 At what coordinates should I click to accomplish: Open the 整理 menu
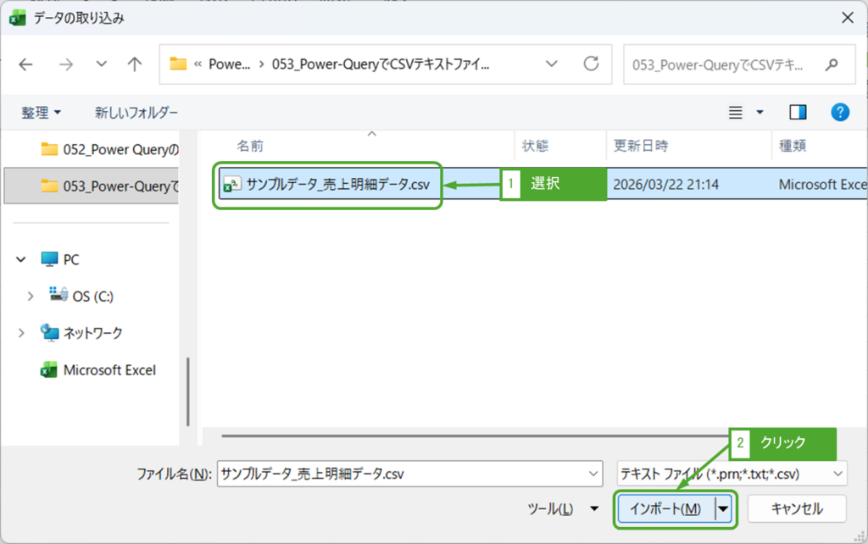pos(41,112)
